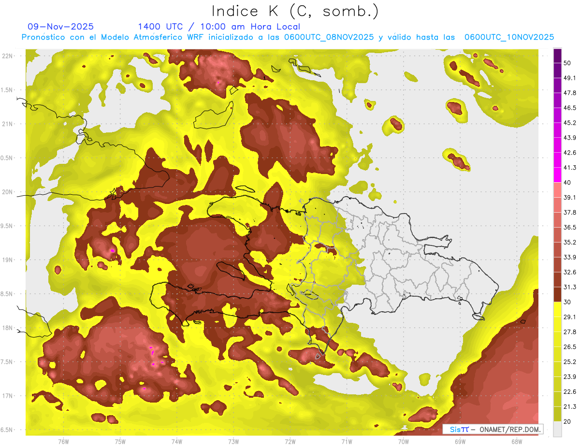Viewport: 580px width, 448px height.
Task: Click the legend value "41.3"
Action: (570, 168)
